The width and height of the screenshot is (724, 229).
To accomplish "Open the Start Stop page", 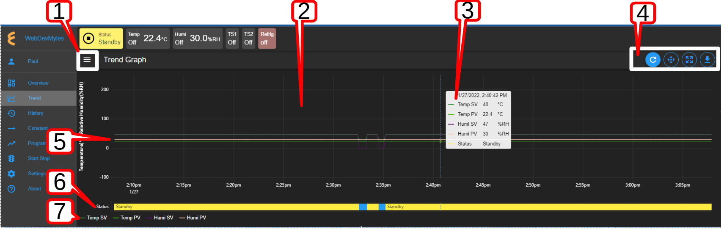I will click(x=39, y=159).
